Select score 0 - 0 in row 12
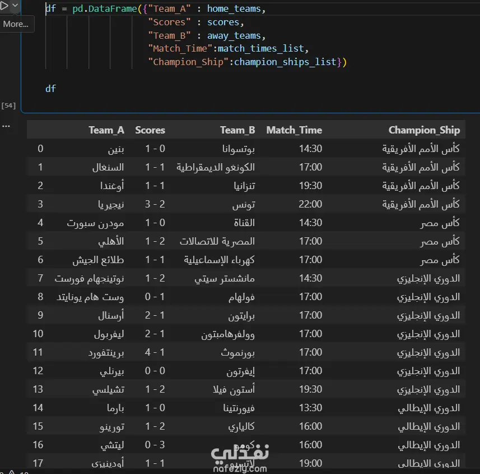The width and height of the screenshot is (480, 474). coord(155,370)
